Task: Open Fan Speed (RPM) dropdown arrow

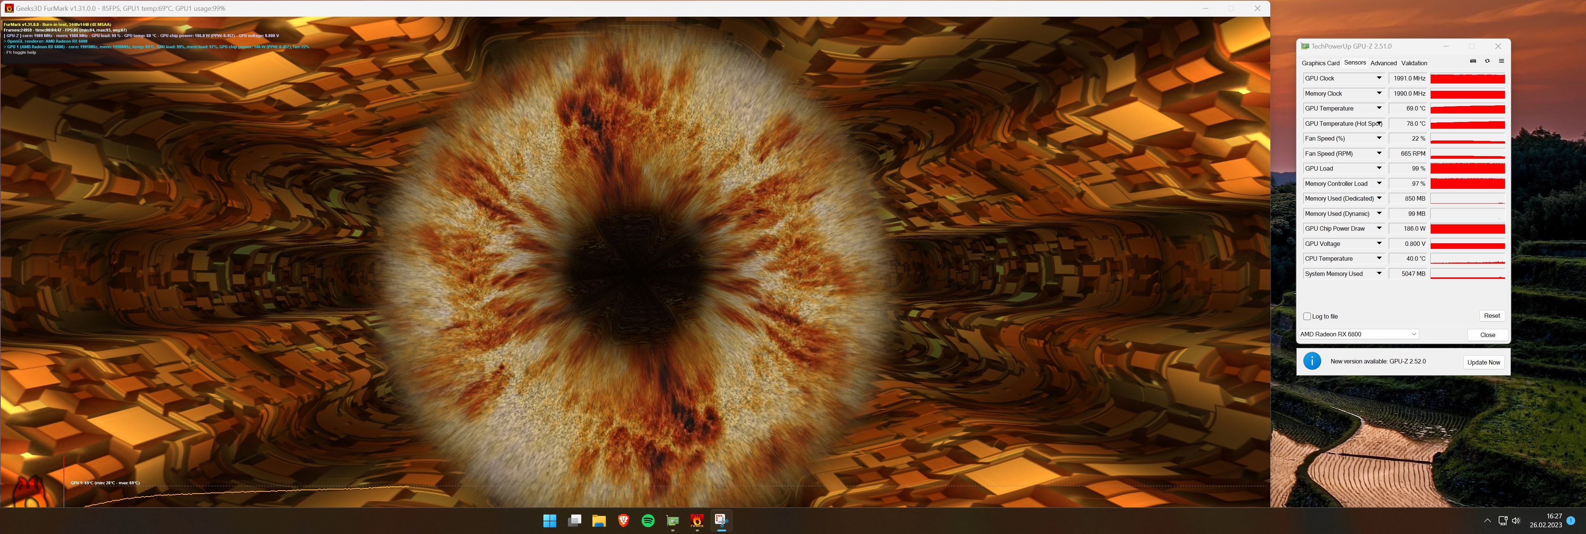Action: pyautogui.click(x=1379, y=154)
